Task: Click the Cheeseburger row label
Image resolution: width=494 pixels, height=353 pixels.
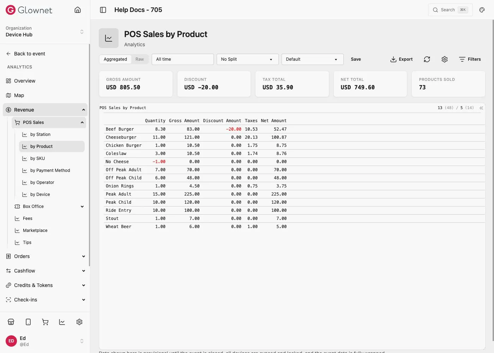Action: coord(121,137)
